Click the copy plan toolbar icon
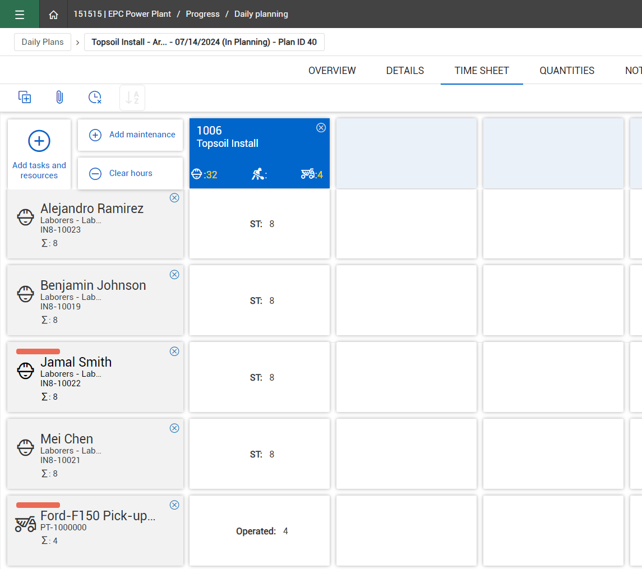Image resolution: width=642 pixels, height=569 pixels. point(25,98)
